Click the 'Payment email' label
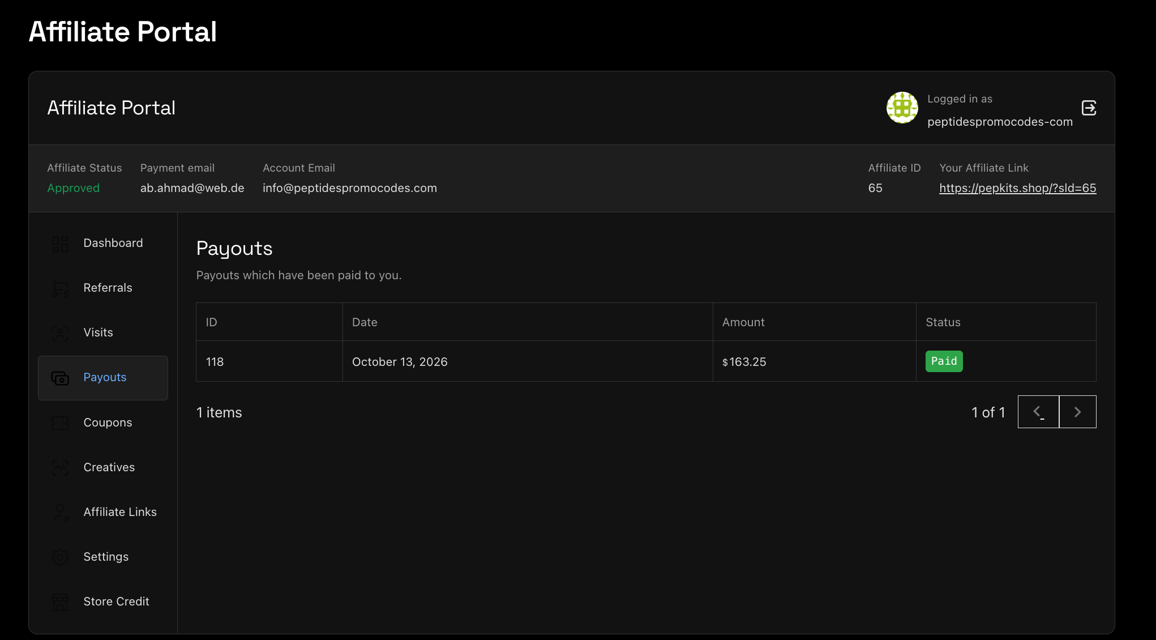Viewport: 1156px width, 640px height. click(x=177, y=168)
